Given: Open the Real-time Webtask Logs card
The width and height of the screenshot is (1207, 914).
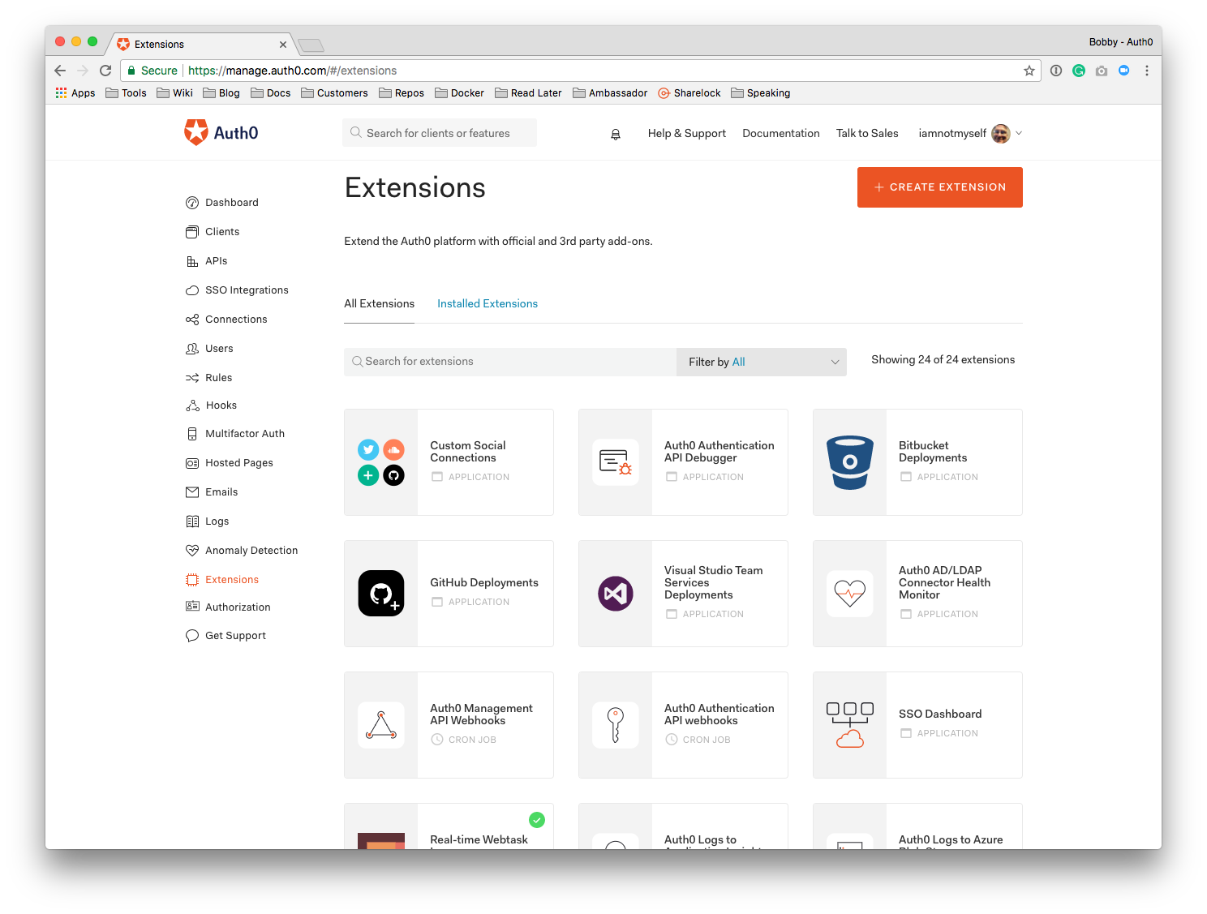Looking at the screenshot, I should 449,826.
